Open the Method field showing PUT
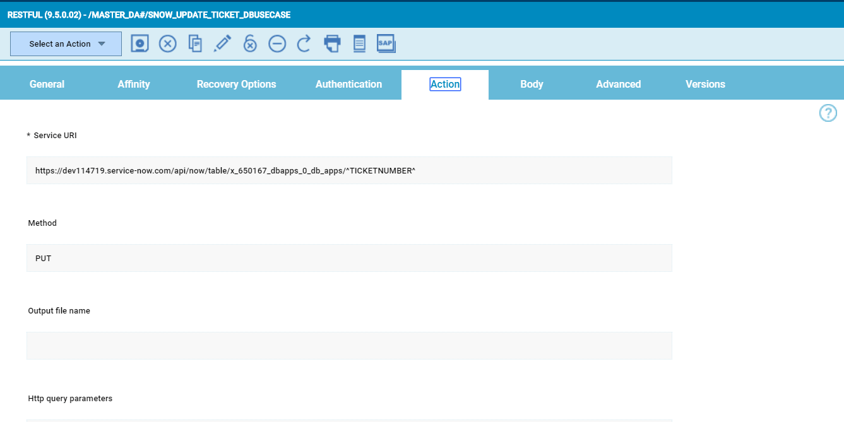844x422 pixels. click(x=349, y=257)
